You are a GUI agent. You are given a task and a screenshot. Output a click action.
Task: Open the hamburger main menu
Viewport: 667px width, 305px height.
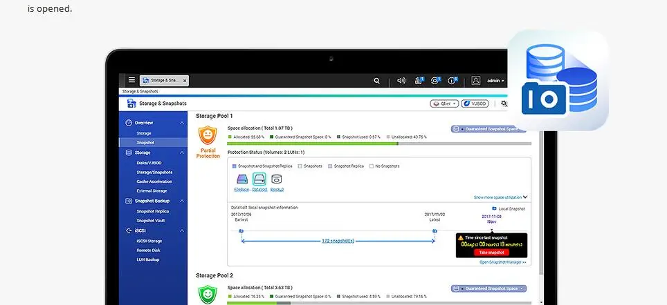132,80
